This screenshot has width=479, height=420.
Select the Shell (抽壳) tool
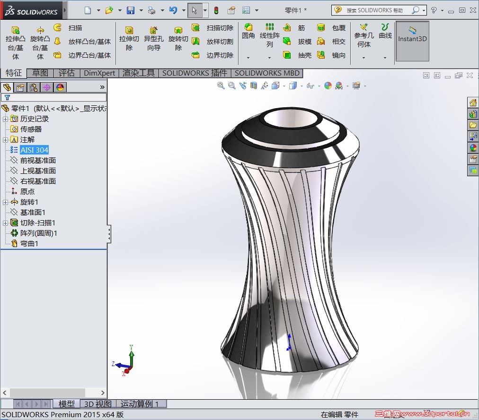point(297,55)
